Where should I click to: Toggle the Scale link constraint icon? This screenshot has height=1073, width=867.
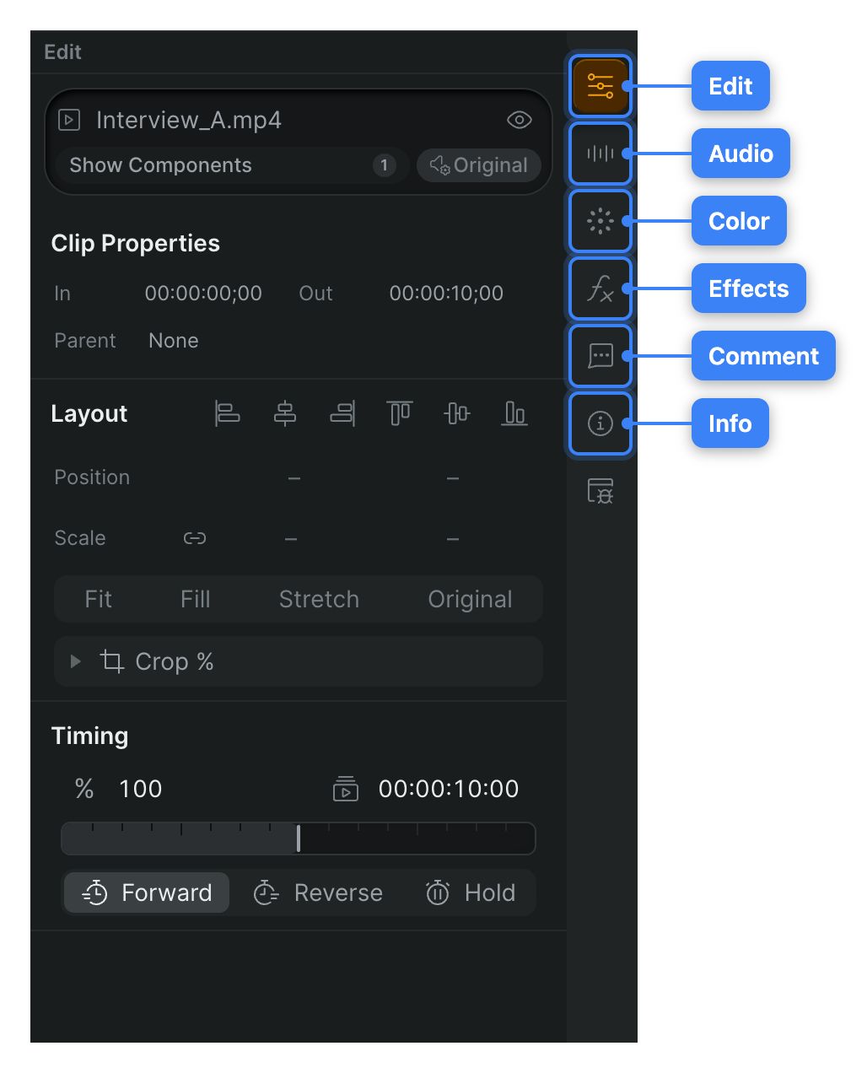(195, 538)
